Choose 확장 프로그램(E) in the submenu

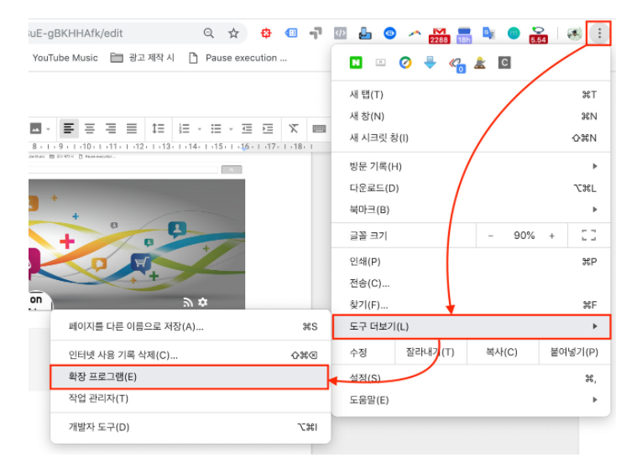coord(189,377)
